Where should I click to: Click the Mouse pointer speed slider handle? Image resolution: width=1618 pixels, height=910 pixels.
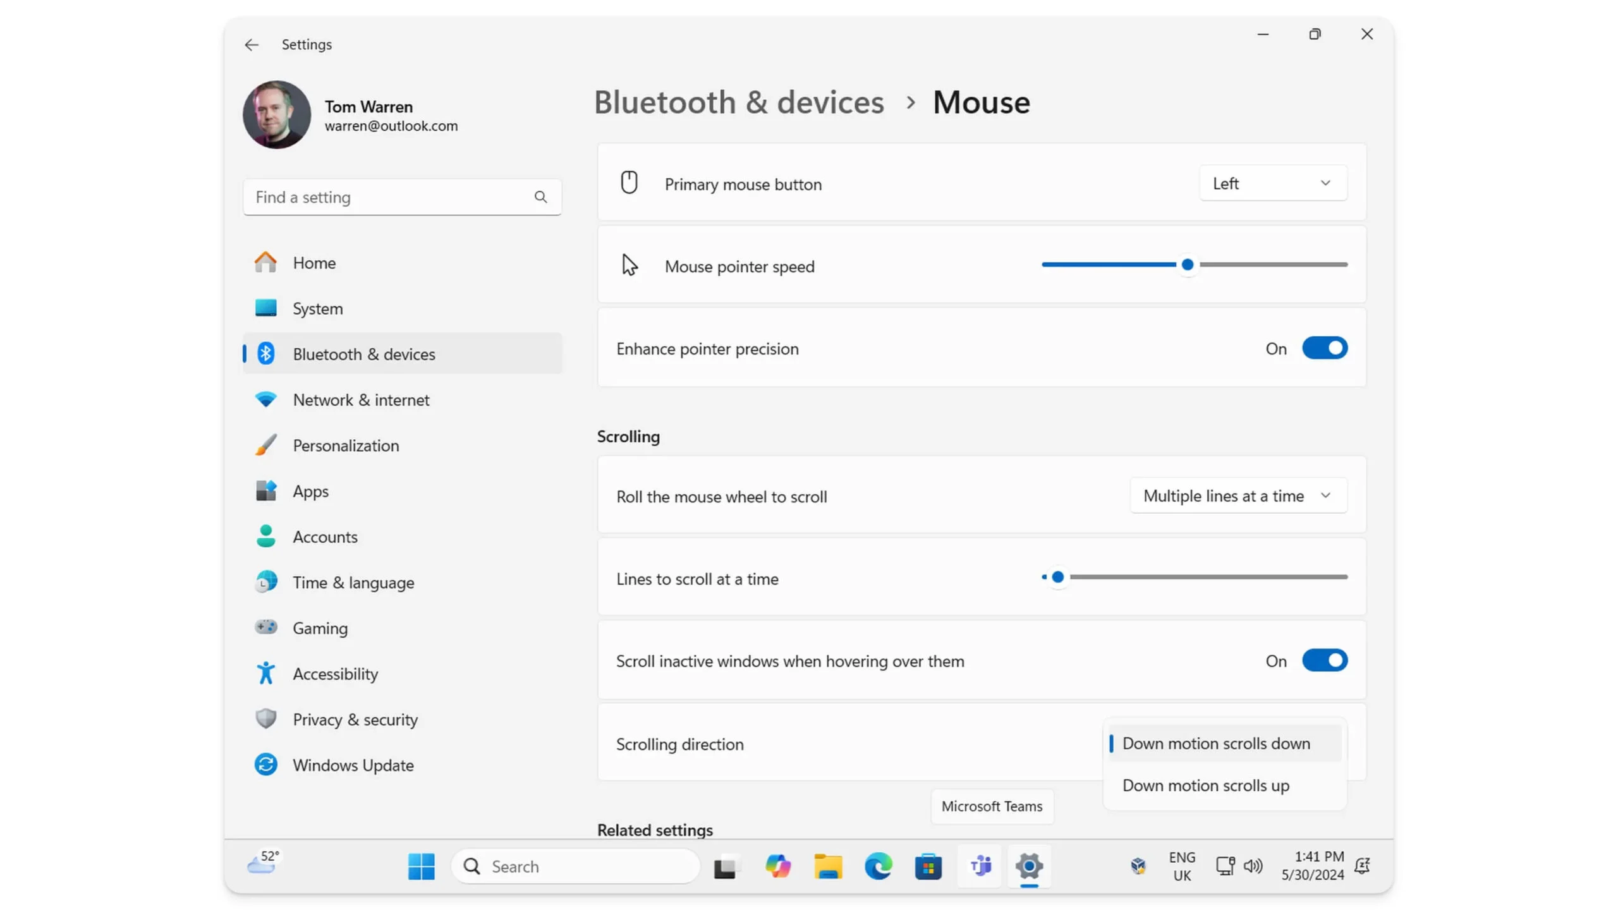1187,265
